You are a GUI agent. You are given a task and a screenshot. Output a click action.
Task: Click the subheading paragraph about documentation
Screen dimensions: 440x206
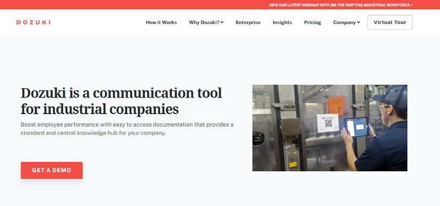coord(127,129)
